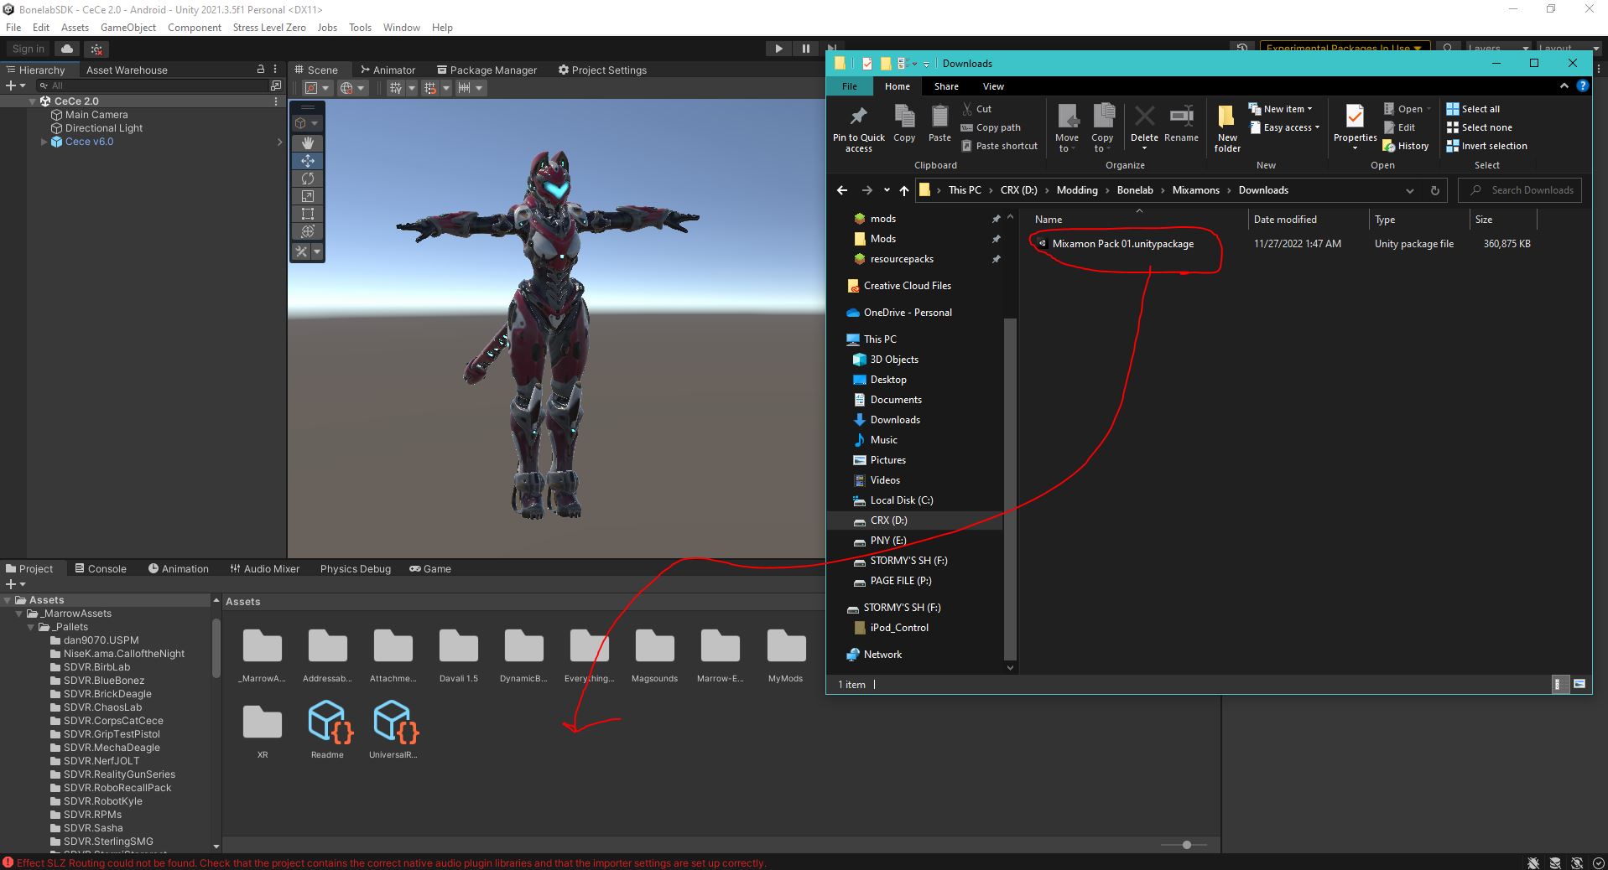Open the Share tab in Explorer

click(946, 86)
